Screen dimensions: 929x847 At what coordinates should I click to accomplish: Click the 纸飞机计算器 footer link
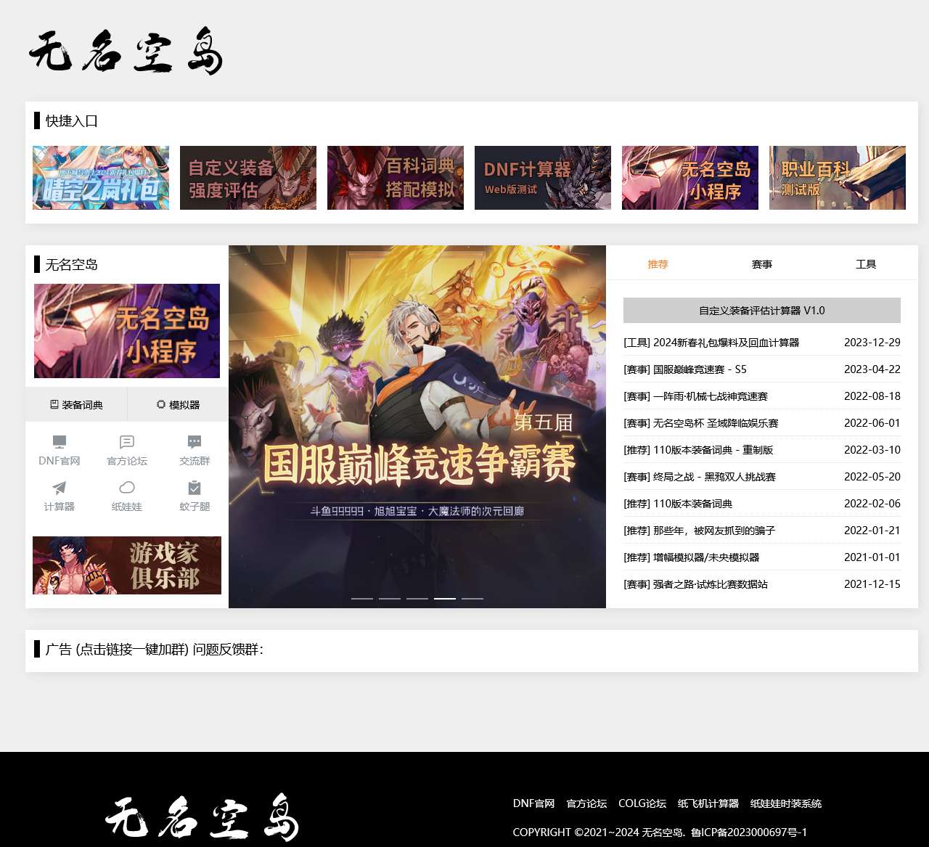coord(708,803)
